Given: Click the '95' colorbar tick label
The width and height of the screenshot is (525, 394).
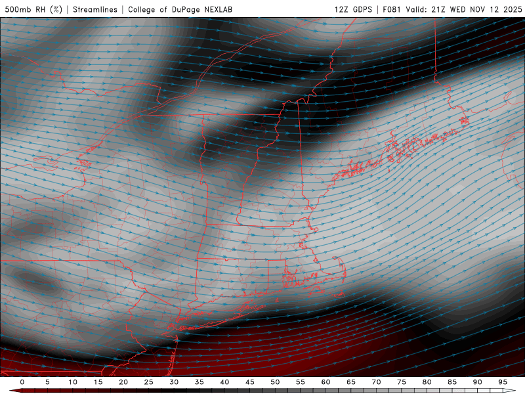Looking at the screenshot, I should 503,382.
